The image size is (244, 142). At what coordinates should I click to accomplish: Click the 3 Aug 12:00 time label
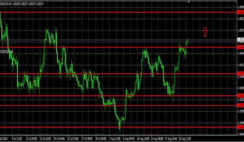[115, 139]
